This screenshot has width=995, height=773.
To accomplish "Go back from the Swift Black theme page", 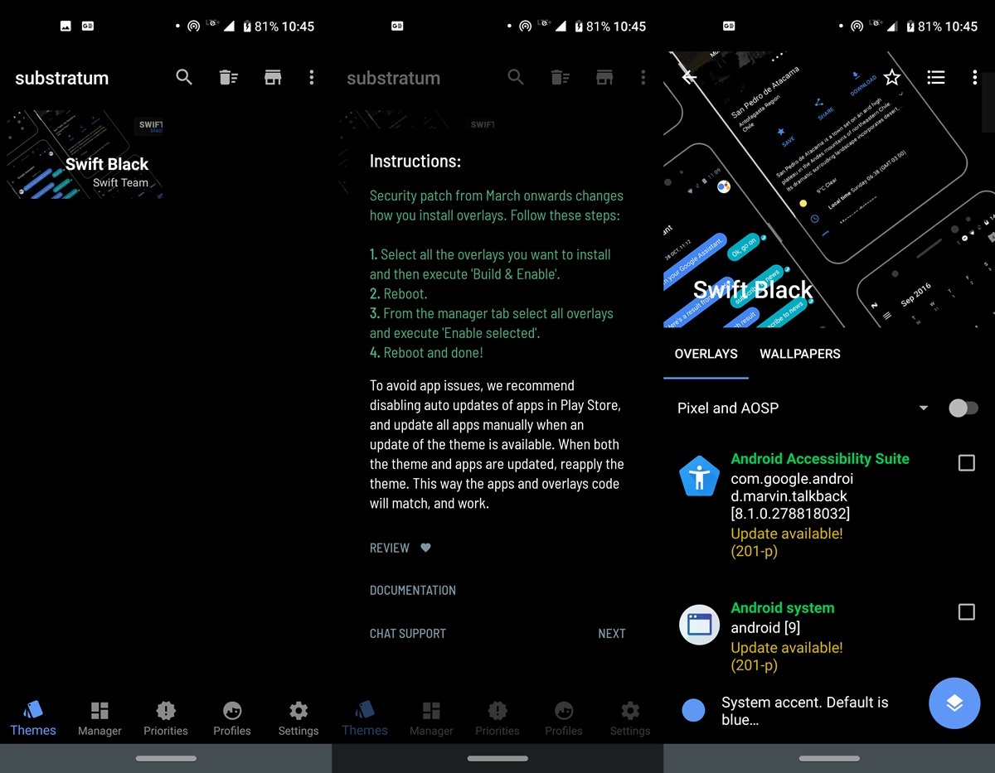I will [x=689, y=77].
